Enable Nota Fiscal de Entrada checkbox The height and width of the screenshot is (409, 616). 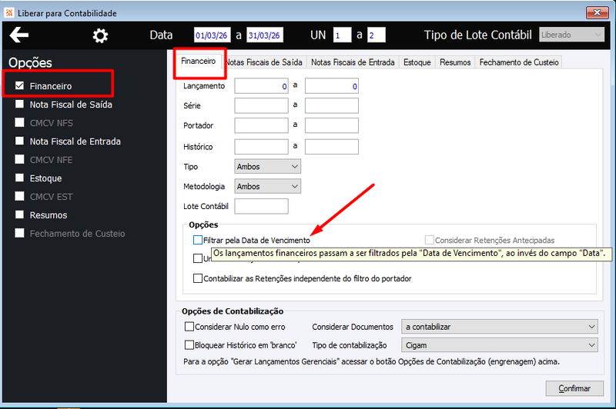pyautogui.click(x=20, y=141)
